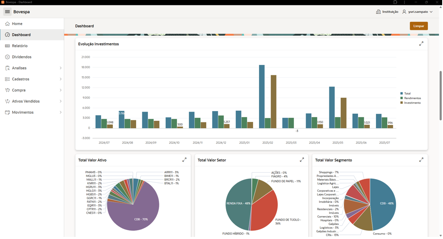Click the 2025/03 axis label
The width and height of the screenshot is (443, 239).
pyautogui.click(x=291, y=143)
